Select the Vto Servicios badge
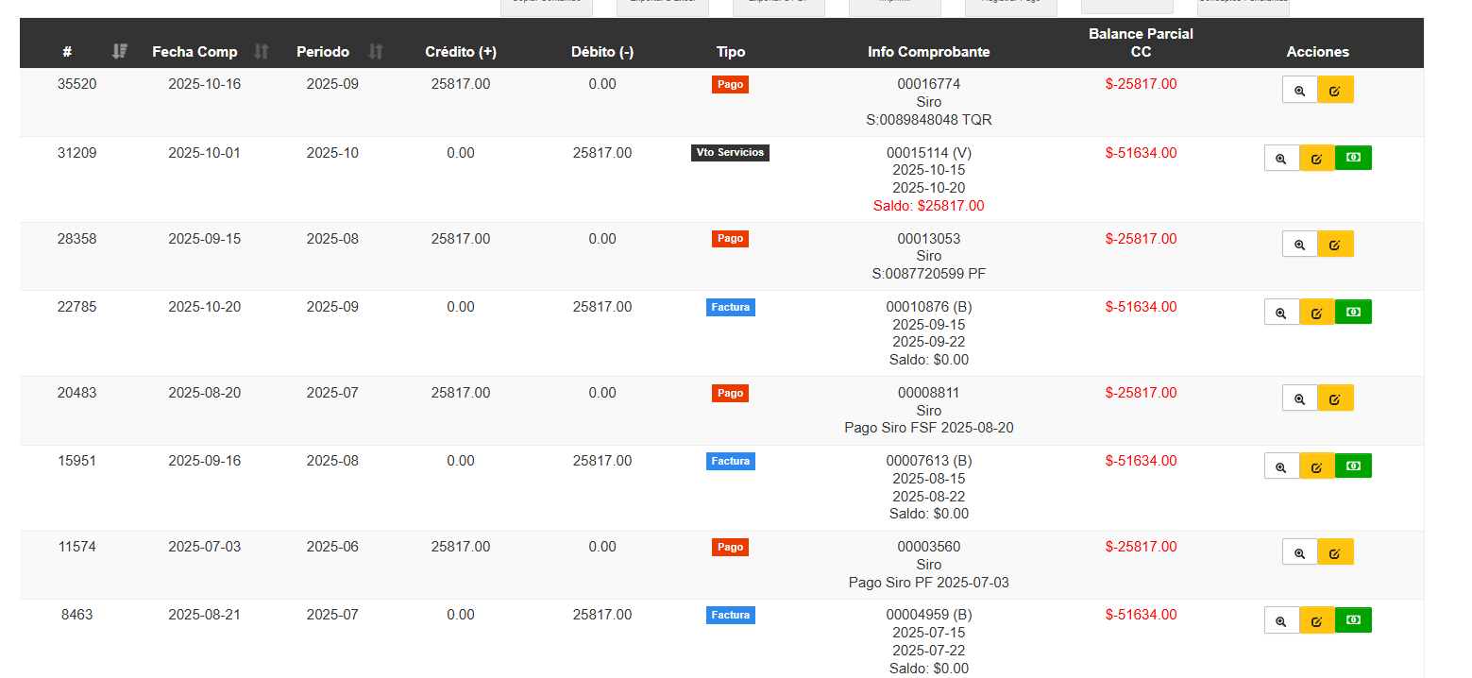1472x678 pixels. 730,153
